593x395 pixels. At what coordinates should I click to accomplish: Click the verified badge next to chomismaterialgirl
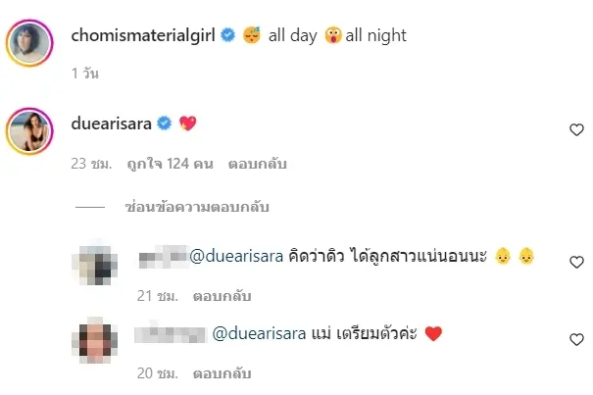click(227, 35)
